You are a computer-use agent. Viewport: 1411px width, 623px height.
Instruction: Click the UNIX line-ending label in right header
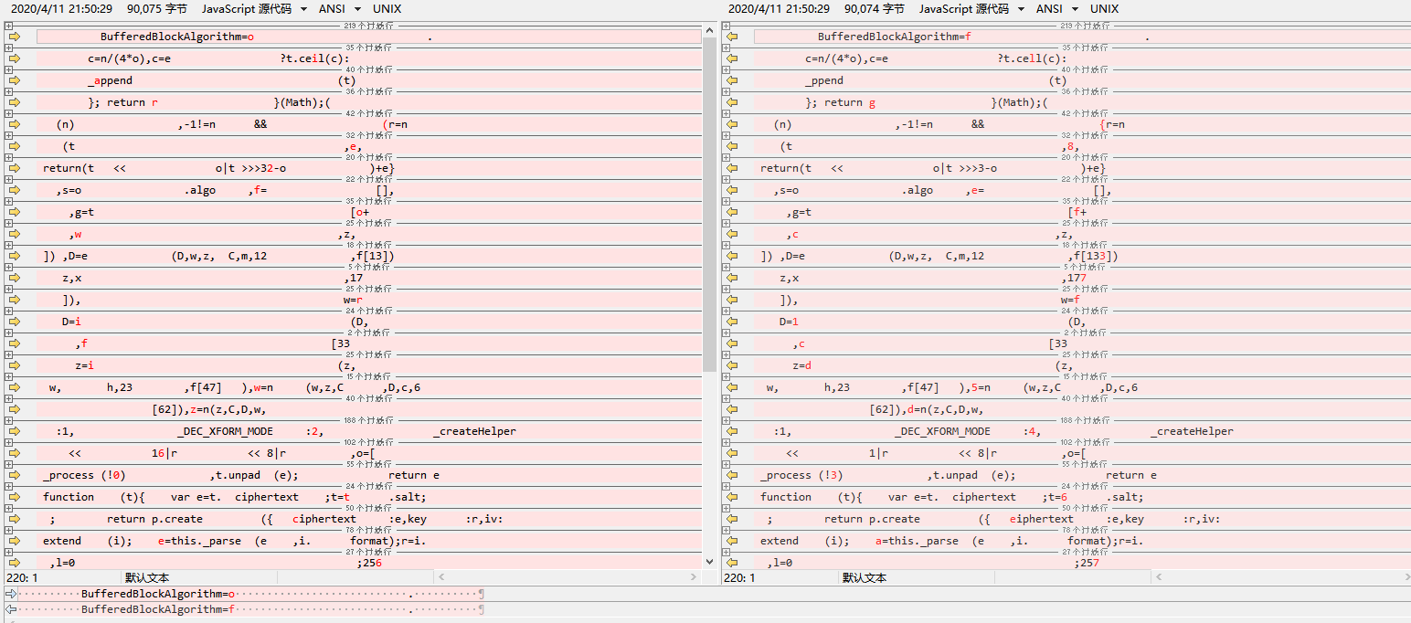(1104, 9)
